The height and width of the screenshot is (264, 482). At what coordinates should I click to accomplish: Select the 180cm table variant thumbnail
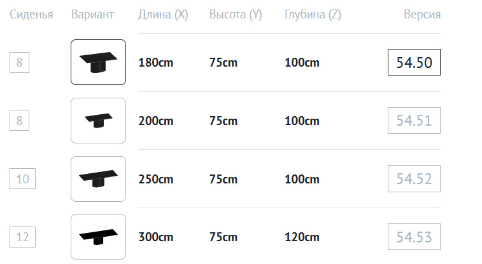point(98,62)
